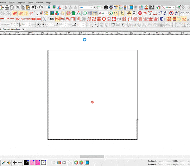Open the Window menu

coord(40,3)
